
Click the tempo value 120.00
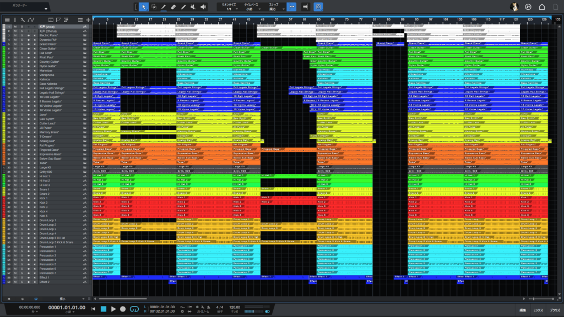click(235, 307)
